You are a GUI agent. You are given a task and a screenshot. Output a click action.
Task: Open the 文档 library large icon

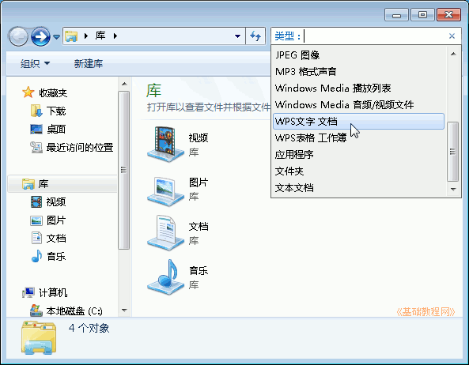pyautogui.click(x=165, y=233)
